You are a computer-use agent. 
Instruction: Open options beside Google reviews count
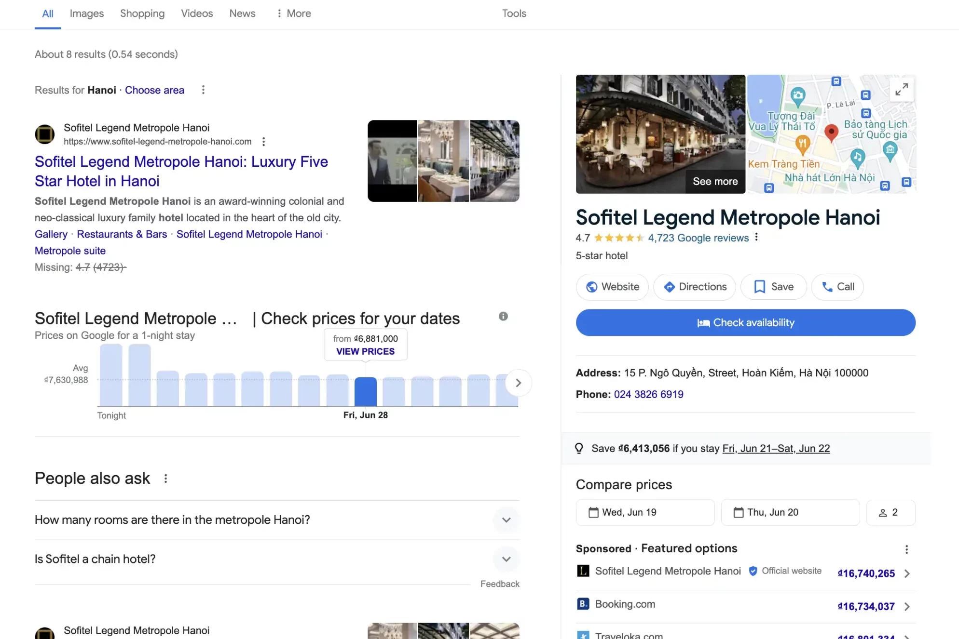[756, 237]
